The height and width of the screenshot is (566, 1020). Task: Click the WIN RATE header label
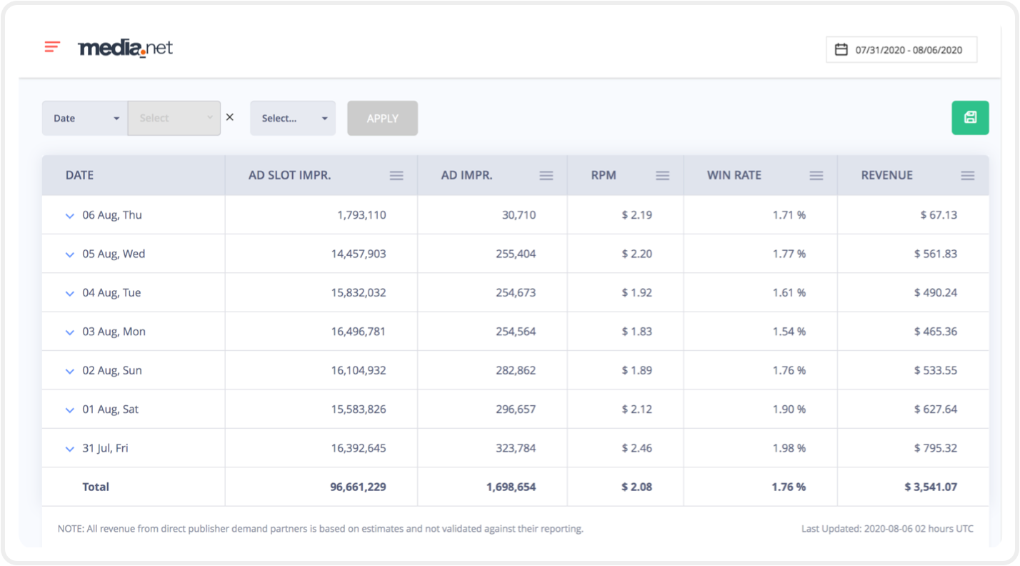pos(734,175)
